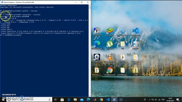
Task: Open the Visual Studio Code desktop shortcut
Action: [x=136, y=33]
